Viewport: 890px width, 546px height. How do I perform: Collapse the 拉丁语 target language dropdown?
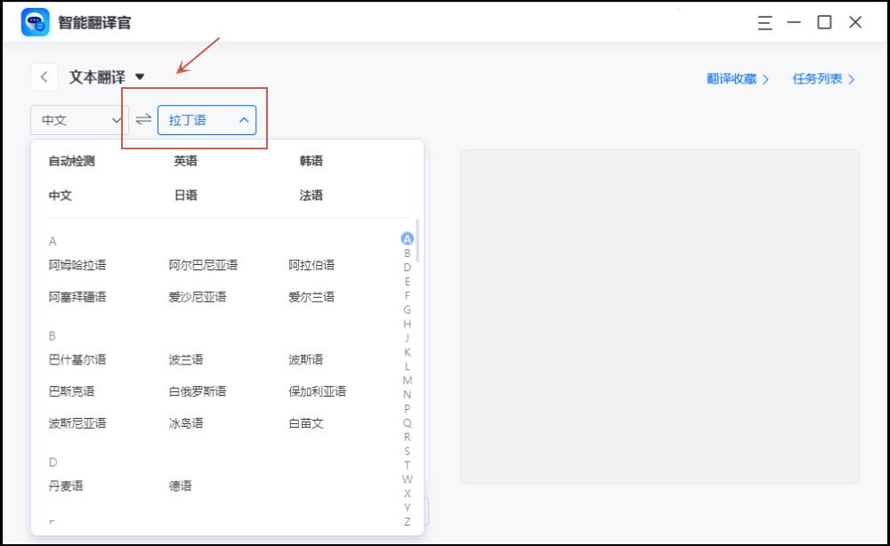click(206, 119)
